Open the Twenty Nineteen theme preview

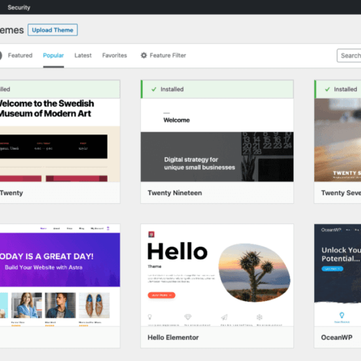point(217,140)
